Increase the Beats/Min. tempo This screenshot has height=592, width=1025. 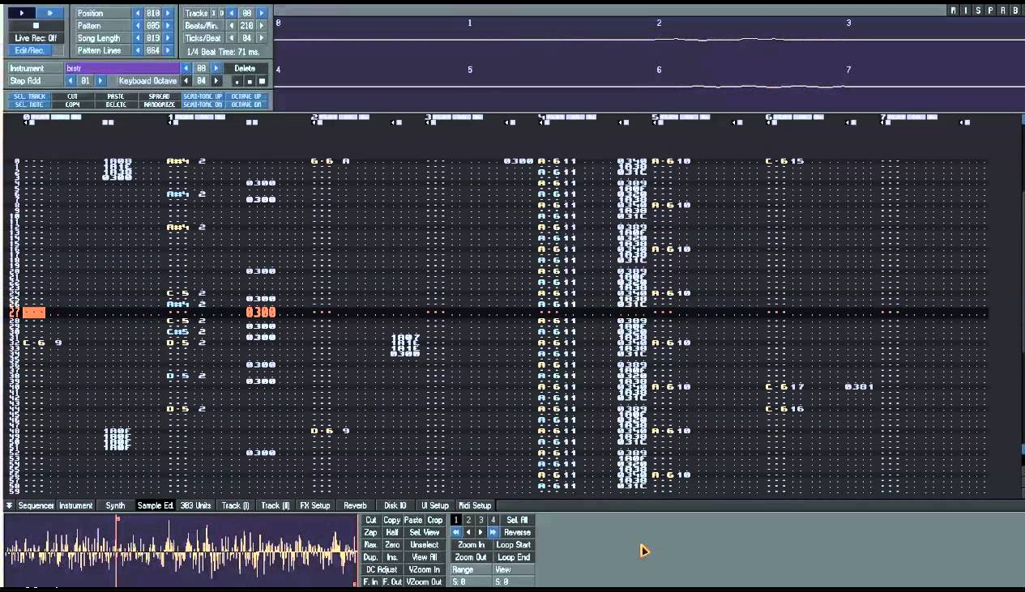(x=262, y=26)
